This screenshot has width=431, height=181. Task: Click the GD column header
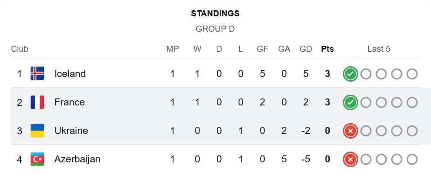coord(306,49)
